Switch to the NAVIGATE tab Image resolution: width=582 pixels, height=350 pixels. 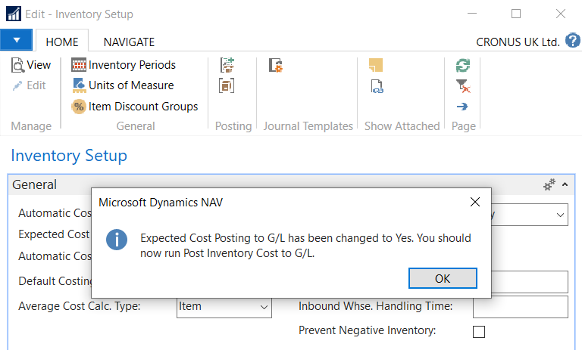click(129, 42)
